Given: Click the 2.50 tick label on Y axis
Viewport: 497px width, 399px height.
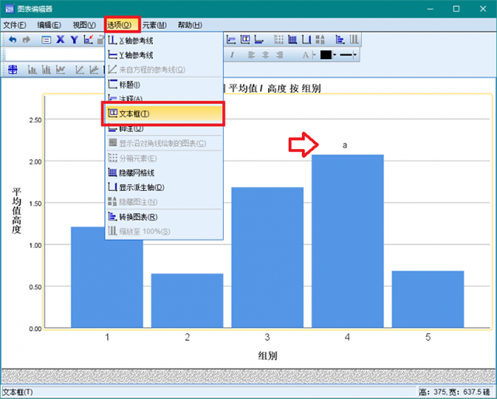Looking at the screenshot, I should tap(35, 120).
